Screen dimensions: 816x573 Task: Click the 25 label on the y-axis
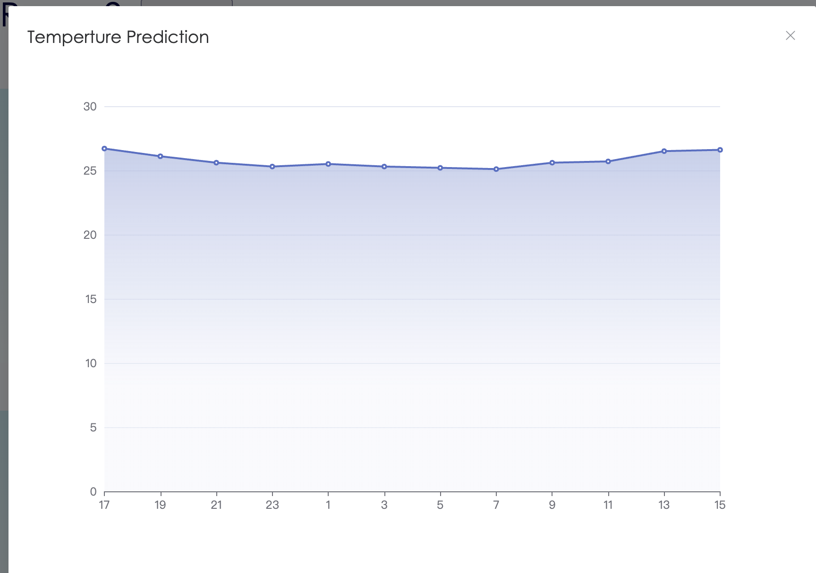click(90, 171)
